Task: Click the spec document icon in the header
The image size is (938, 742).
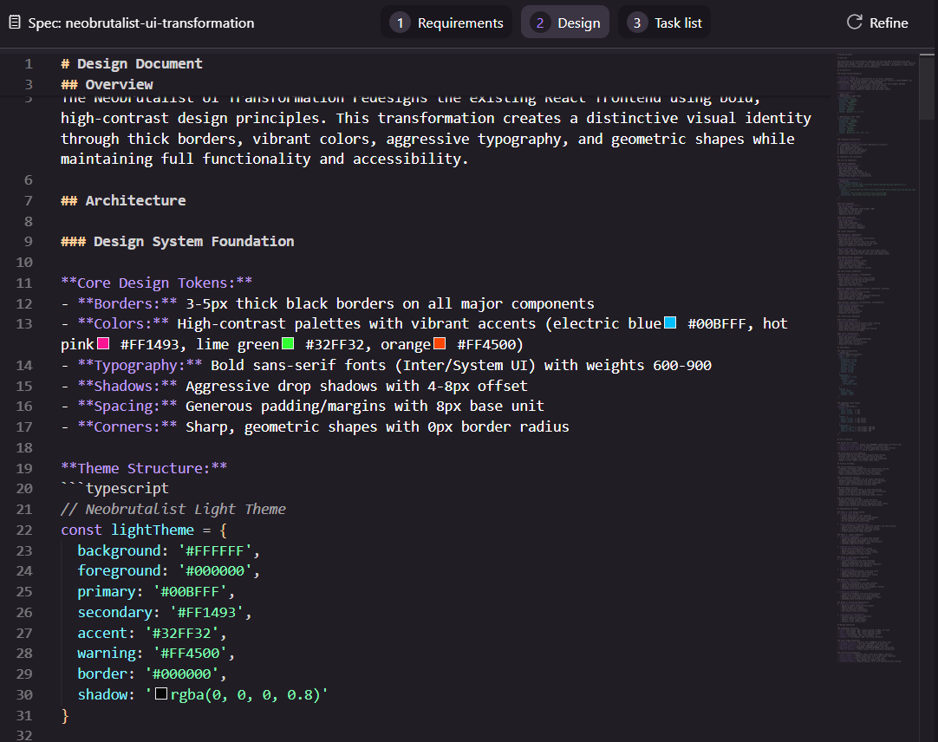Action: [x=13, y=23]
